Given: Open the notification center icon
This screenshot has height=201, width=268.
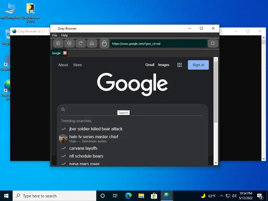Looking at the screenshot, I should [260, 196].
